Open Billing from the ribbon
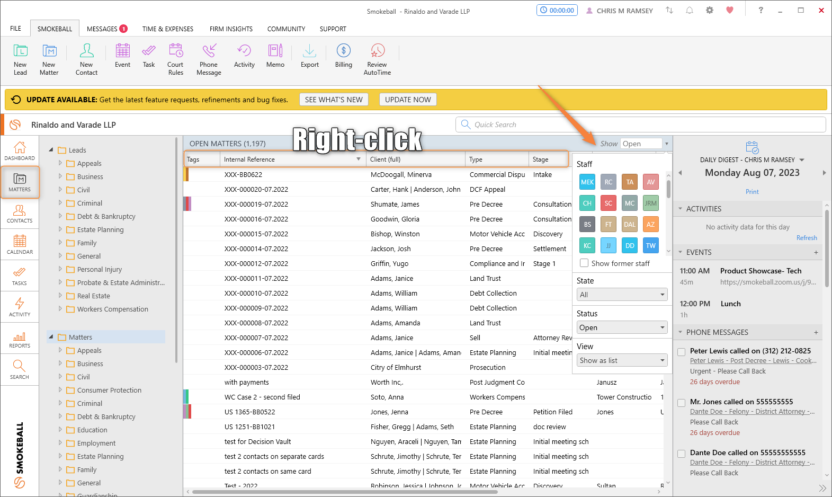This screenshot has width=832, height=497. 344,56
